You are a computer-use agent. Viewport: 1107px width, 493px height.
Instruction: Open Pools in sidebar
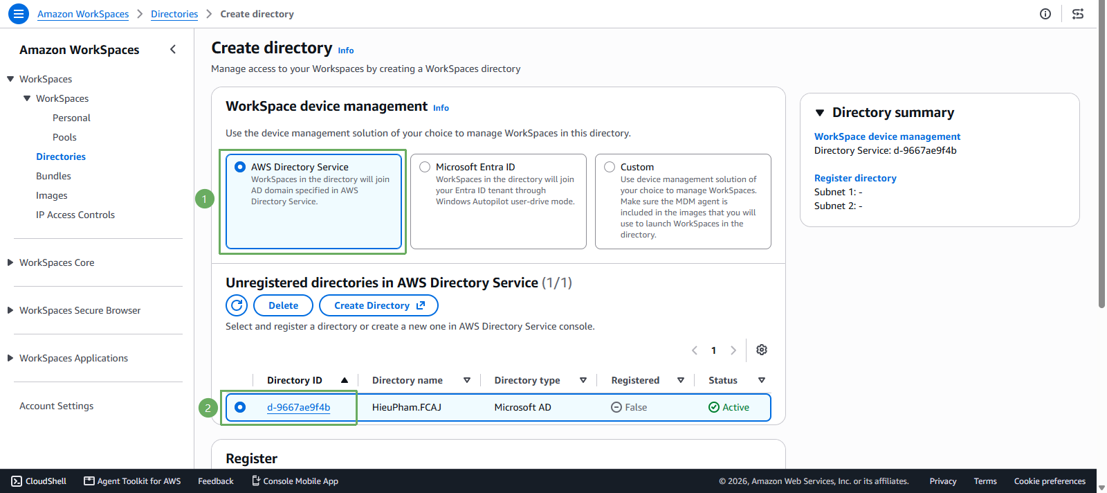click(64, 137)
